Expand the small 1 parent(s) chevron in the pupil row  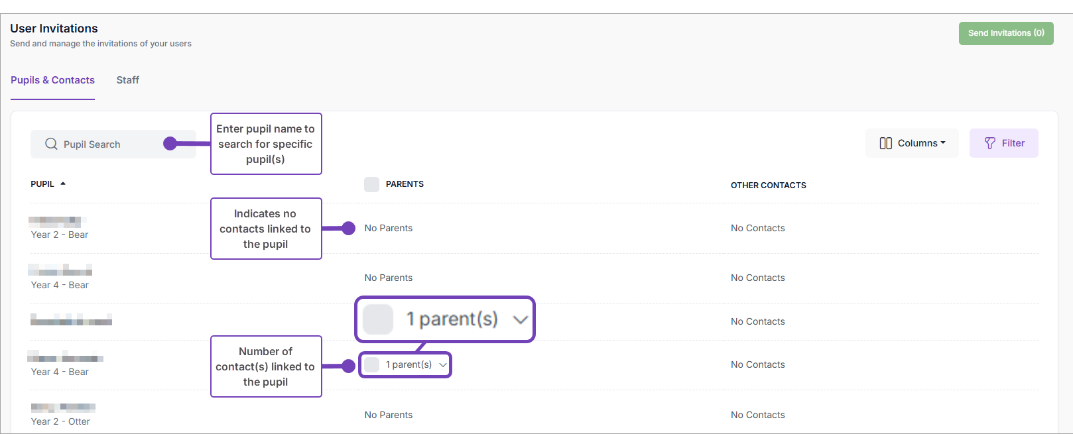[443, 364]
